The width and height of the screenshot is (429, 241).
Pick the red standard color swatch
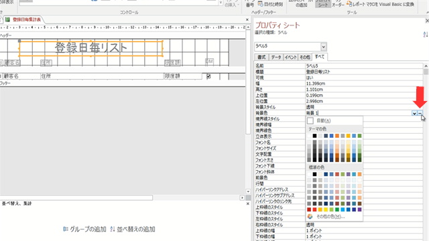tap(314, 210)
